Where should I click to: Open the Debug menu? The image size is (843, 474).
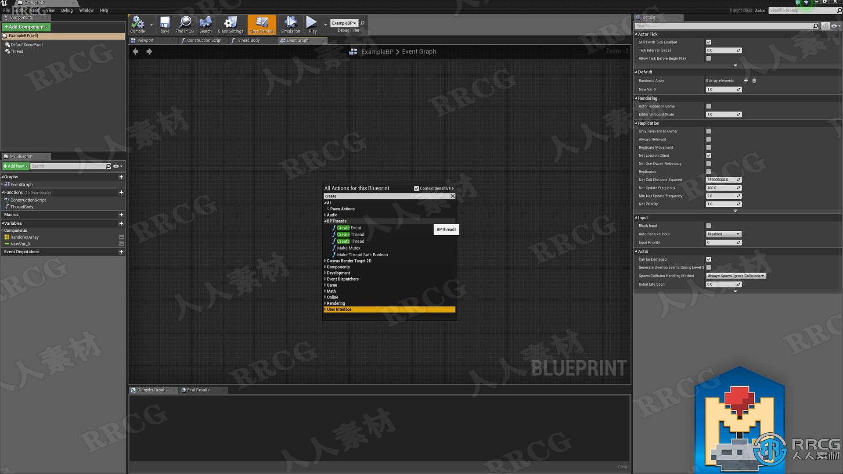[x=67, y=11]
